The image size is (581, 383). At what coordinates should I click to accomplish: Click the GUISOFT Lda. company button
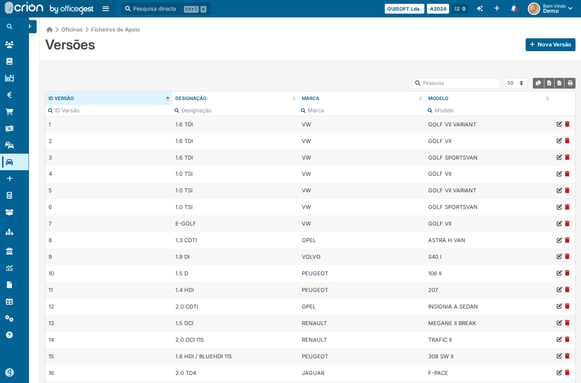coord(404,9)
